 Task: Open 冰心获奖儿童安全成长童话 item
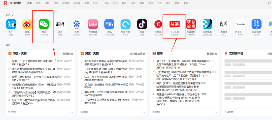pyautogui.click(x=34, y=102)
